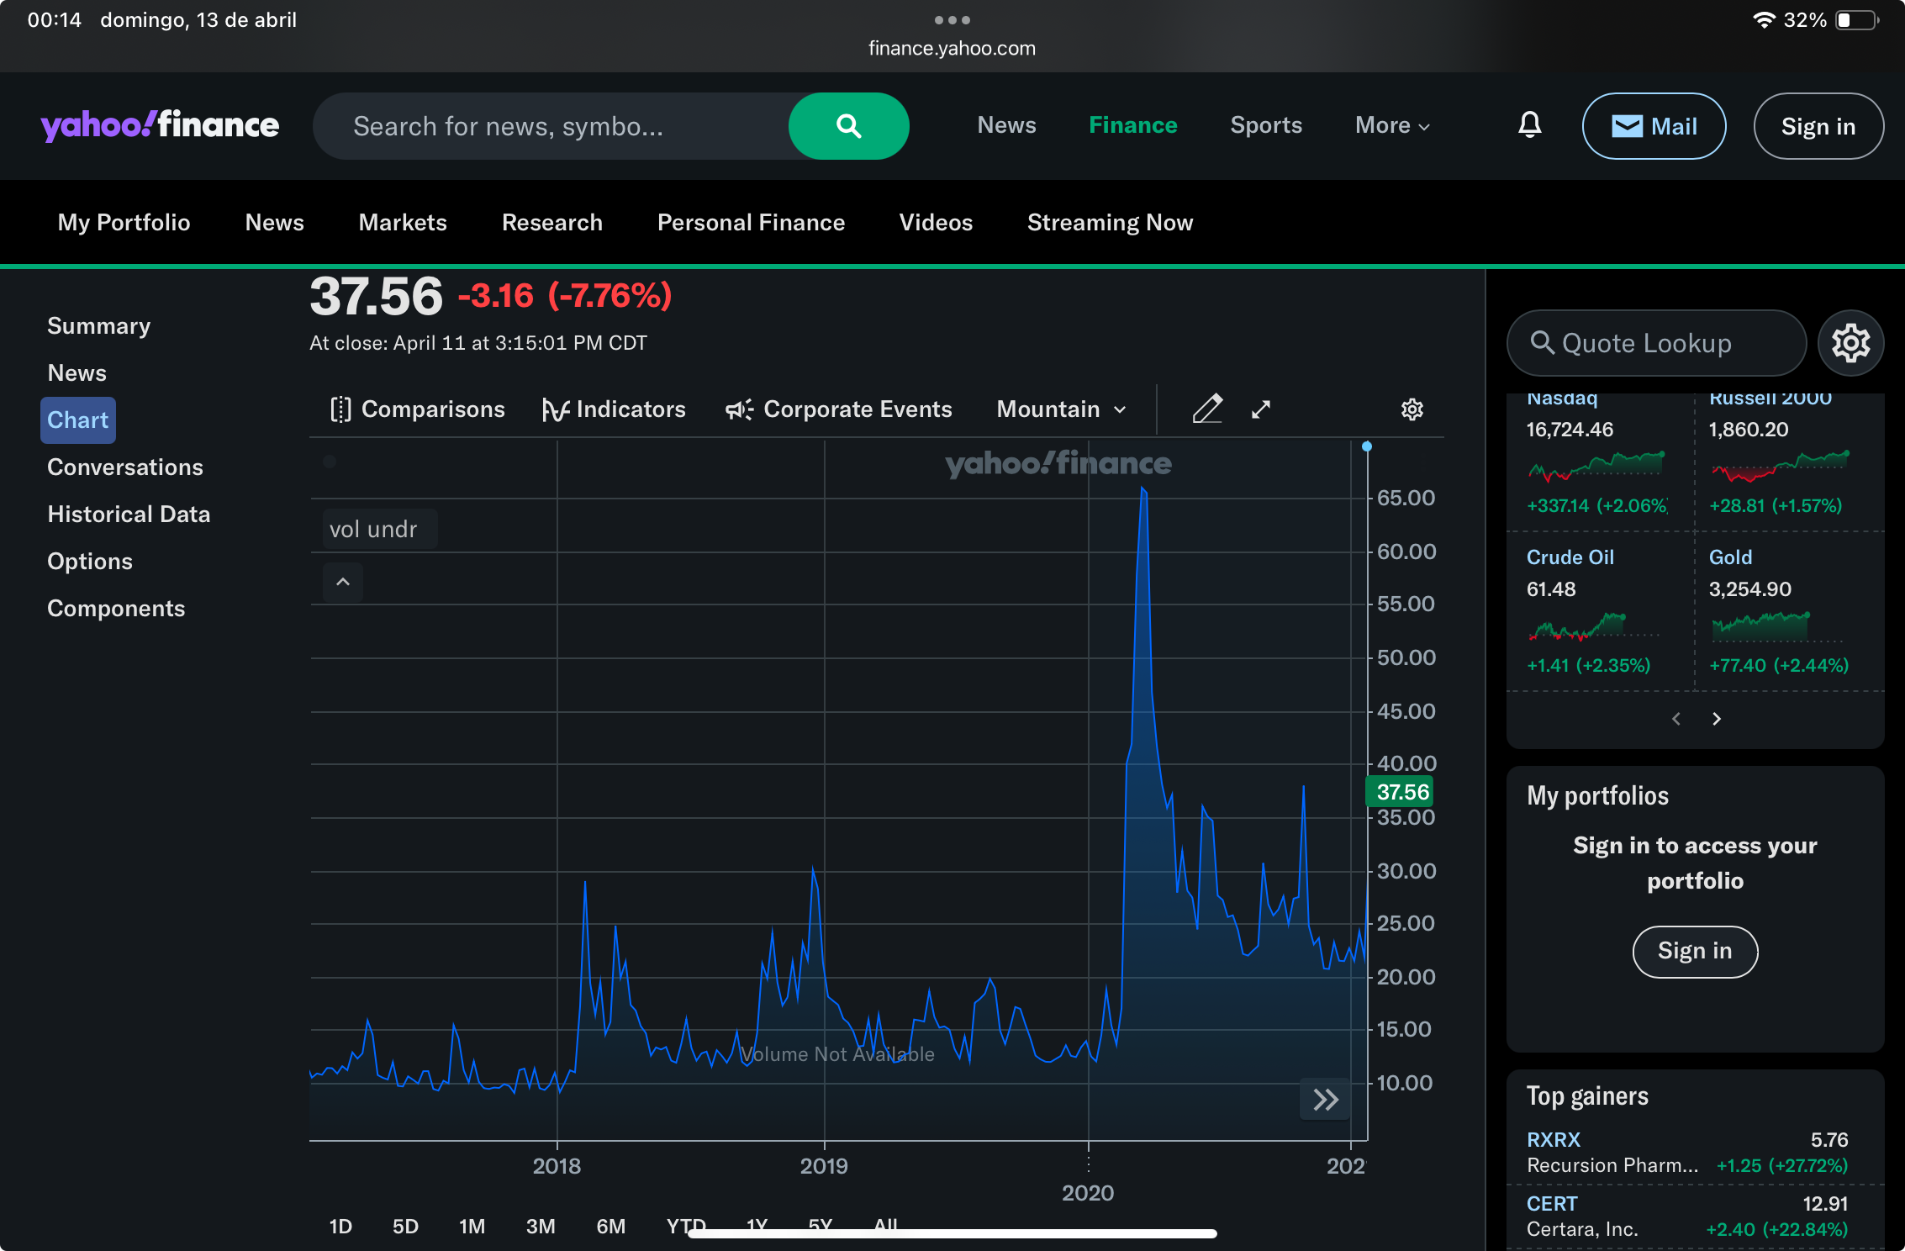
Task: Open notifications bell icon
Action: [1529, 125]
